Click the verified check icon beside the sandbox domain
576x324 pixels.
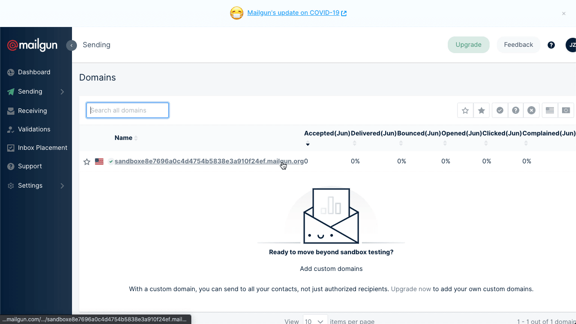pos(111,162)
